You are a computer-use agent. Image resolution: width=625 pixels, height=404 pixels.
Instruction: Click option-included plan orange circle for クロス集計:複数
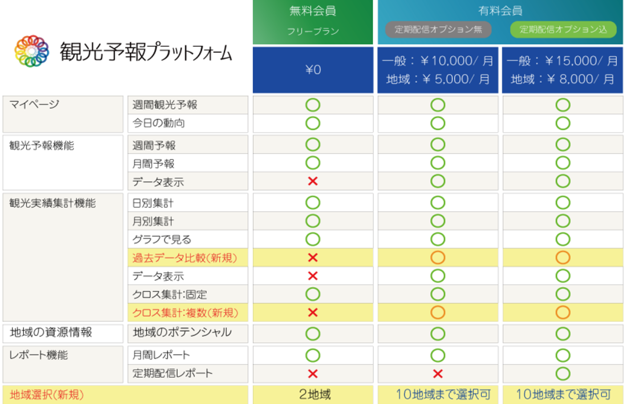[x=563, y=313]
